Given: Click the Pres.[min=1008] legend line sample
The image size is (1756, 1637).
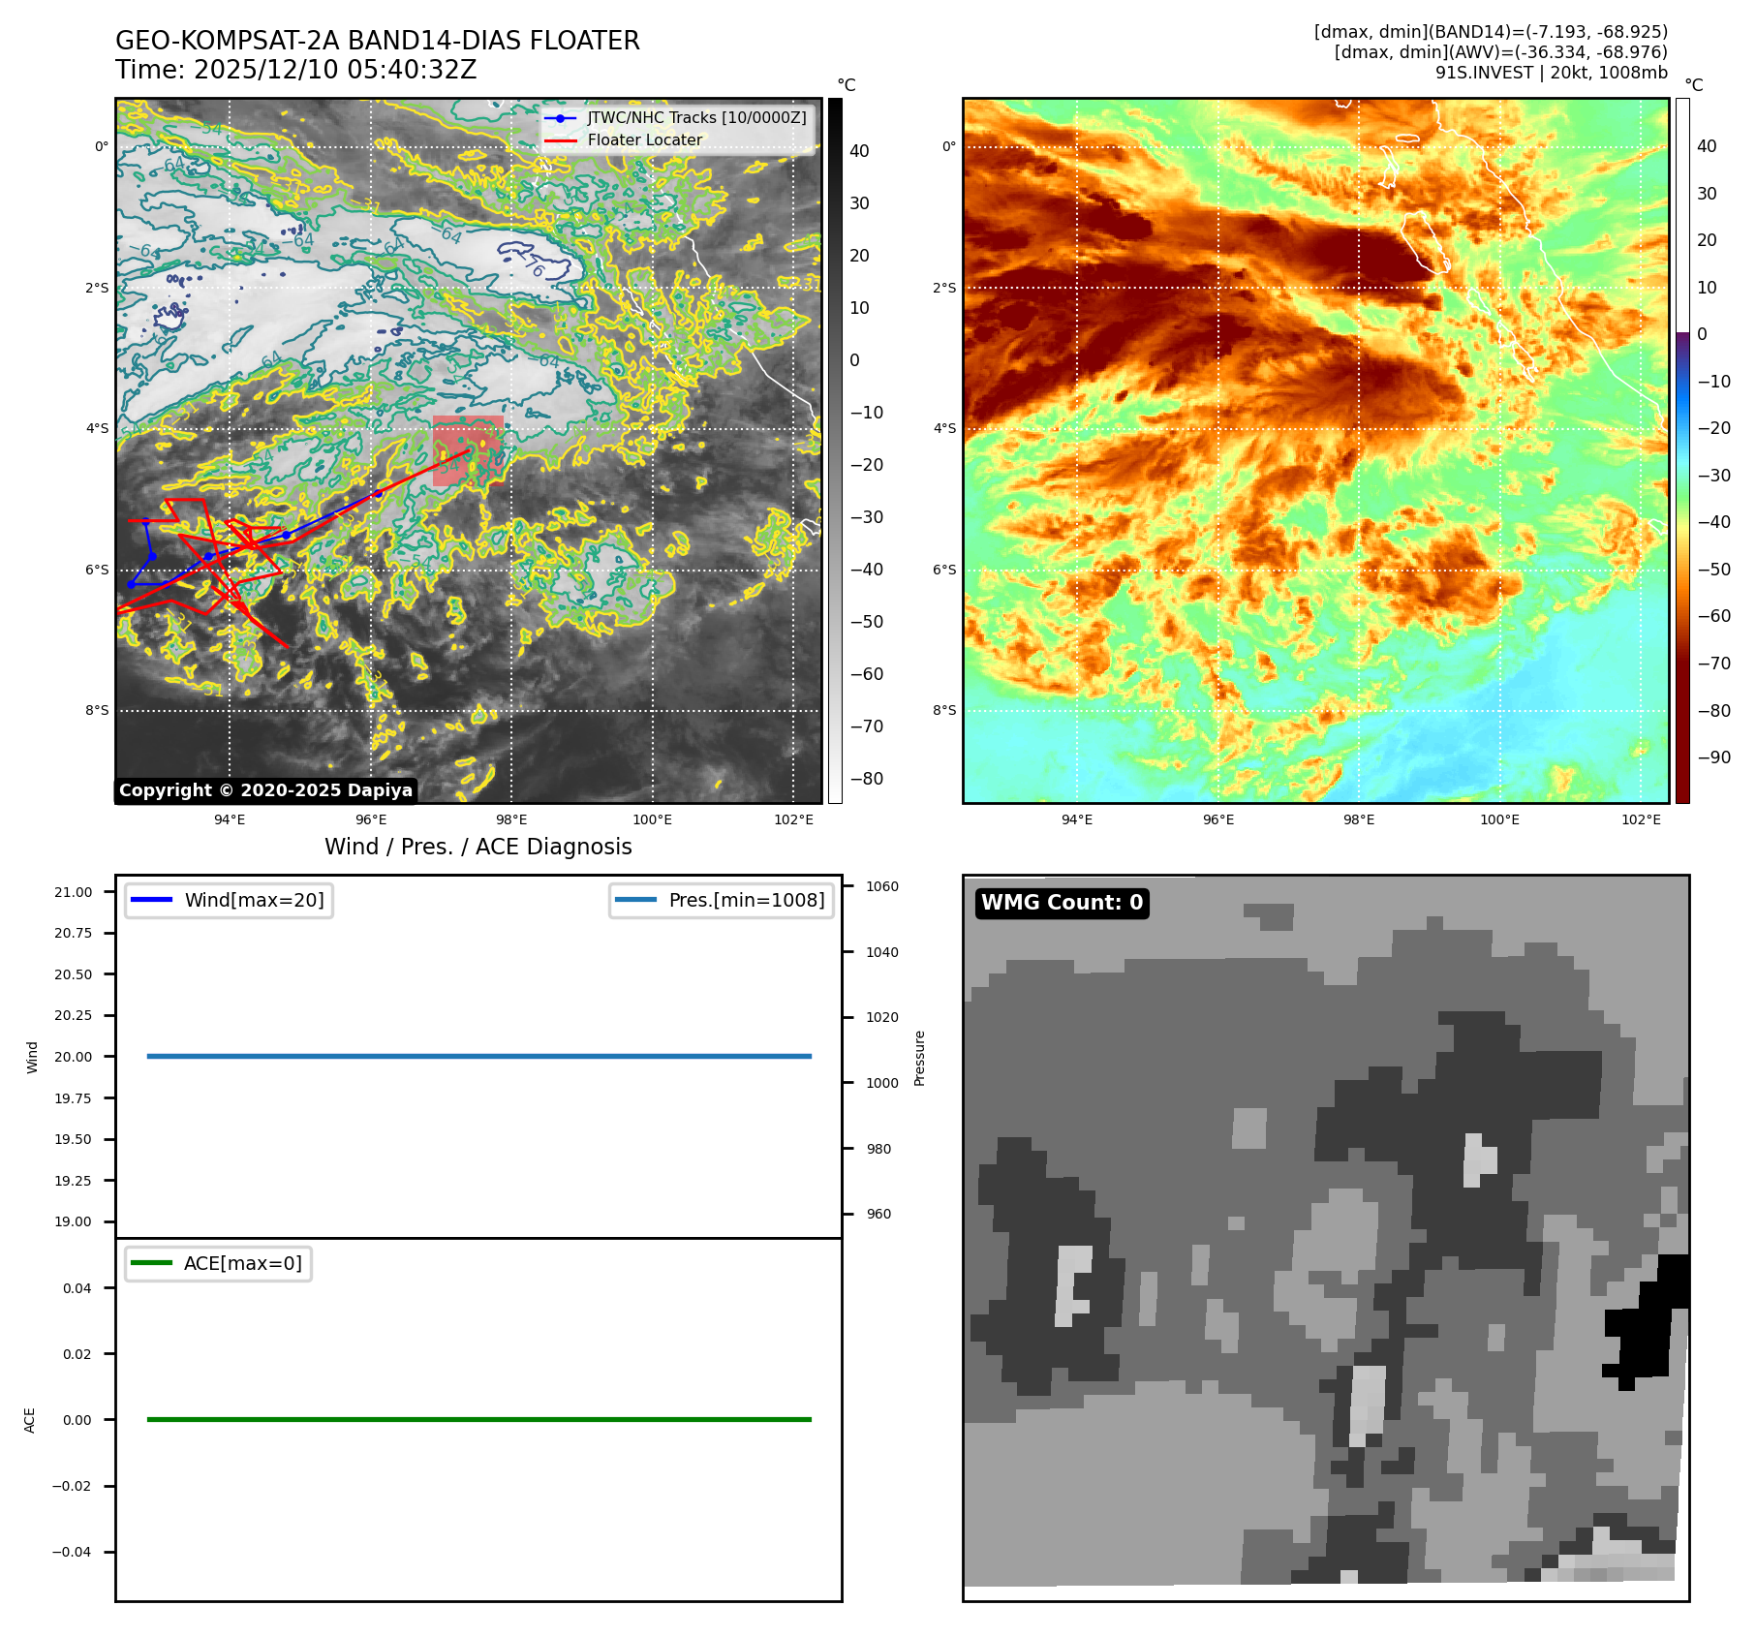Looking at the screenshot, I should pos(635,900).
